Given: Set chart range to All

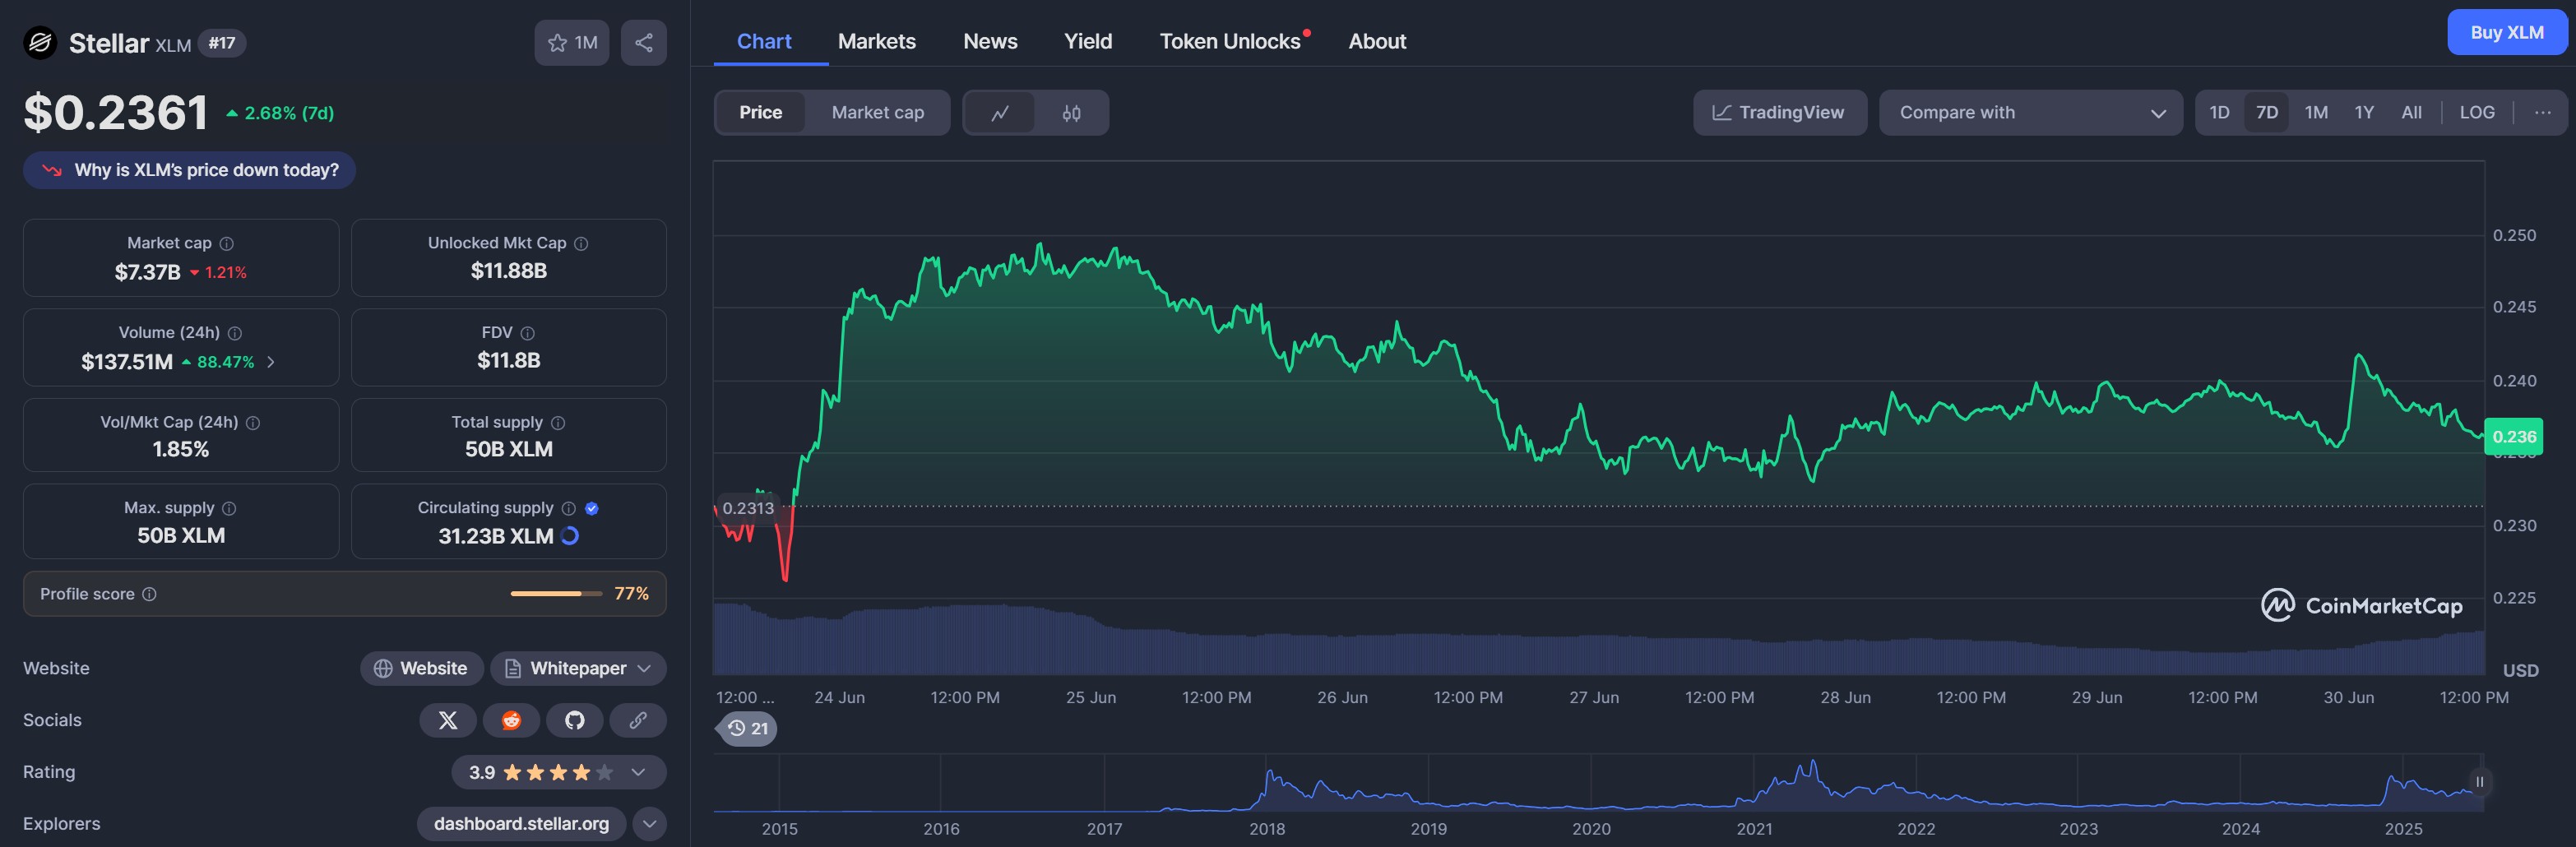Looking at the screenshot, I should tap(2412, 113).
